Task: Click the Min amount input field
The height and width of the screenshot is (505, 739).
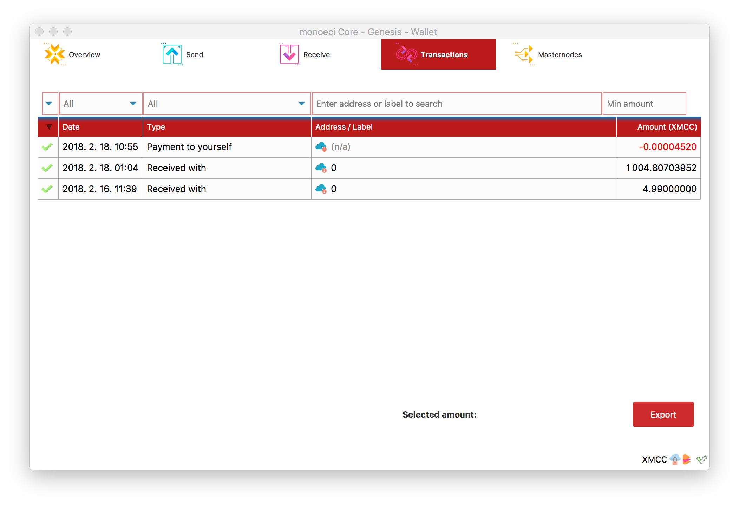Action: pyautogui.click(x=644, y=104)
